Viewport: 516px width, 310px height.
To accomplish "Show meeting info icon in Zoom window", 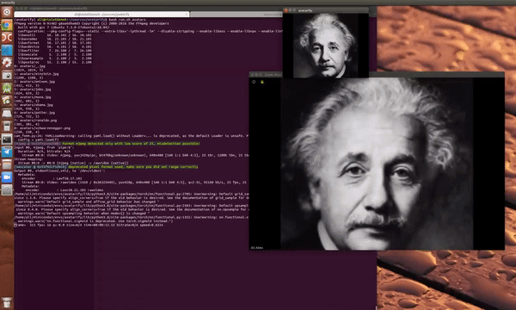I will (254, 82).
